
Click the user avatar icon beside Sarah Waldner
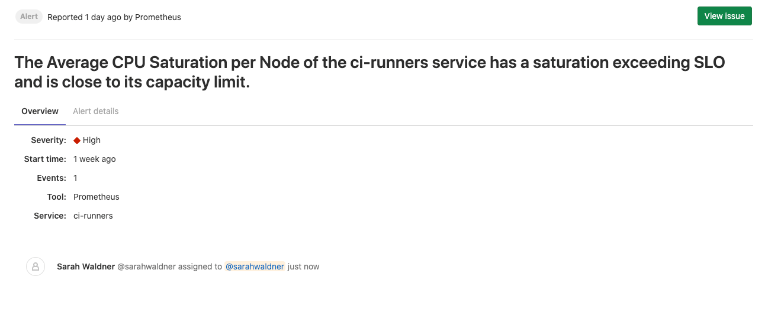(x=36, y=266)
